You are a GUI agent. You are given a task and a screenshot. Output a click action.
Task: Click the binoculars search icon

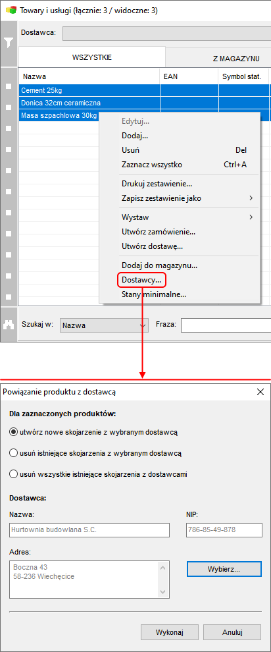point(9,325)
